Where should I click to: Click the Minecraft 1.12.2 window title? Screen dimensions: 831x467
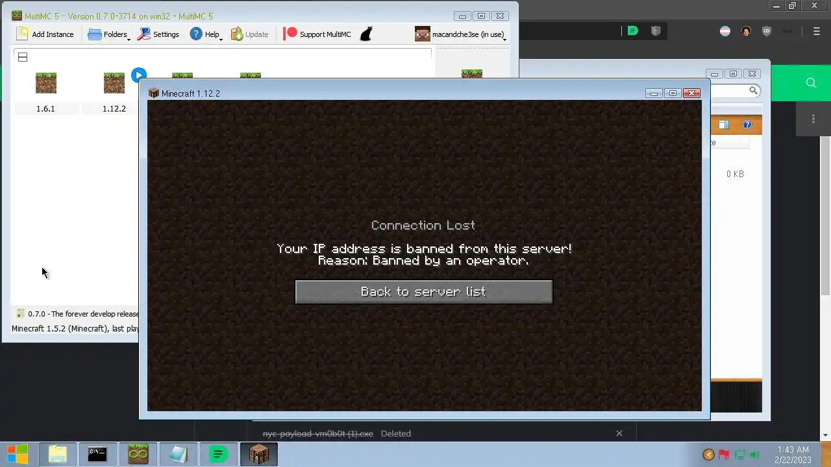(191, 93)
